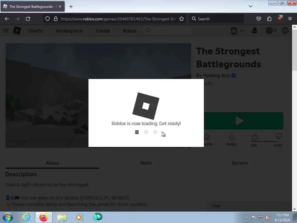Reload the page with the refresh icon

point(28,19)
